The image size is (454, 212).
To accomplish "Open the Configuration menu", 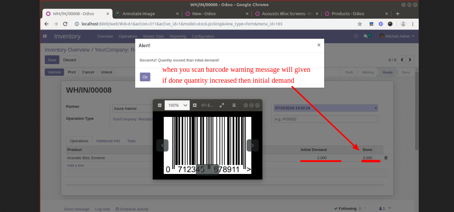I will click(x=203, y=36).
